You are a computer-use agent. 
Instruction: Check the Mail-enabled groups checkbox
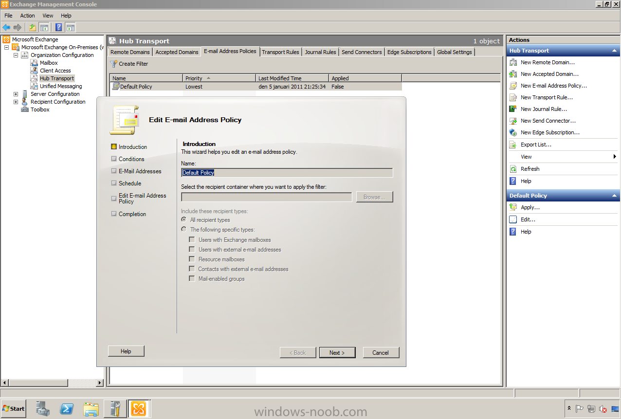pyautogui.click(x=192, y=279)
